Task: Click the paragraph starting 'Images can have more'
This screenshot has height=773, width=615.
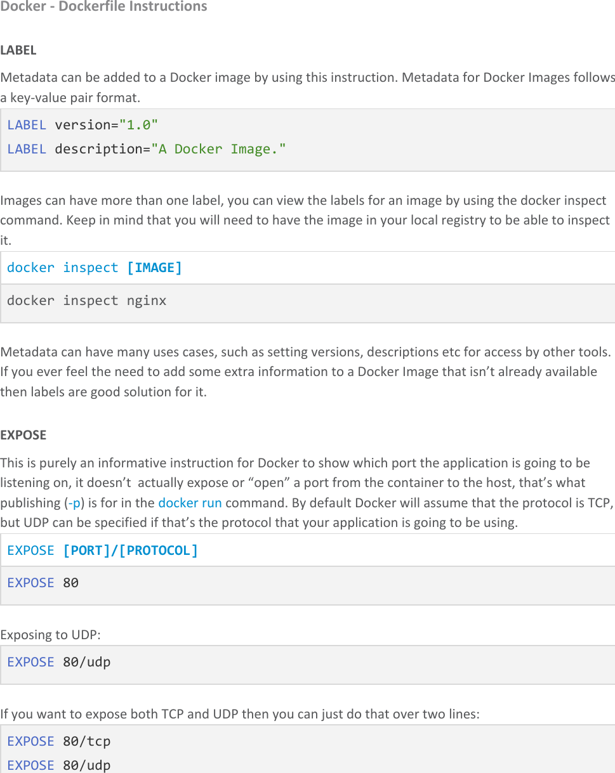Action: [305, 221]
